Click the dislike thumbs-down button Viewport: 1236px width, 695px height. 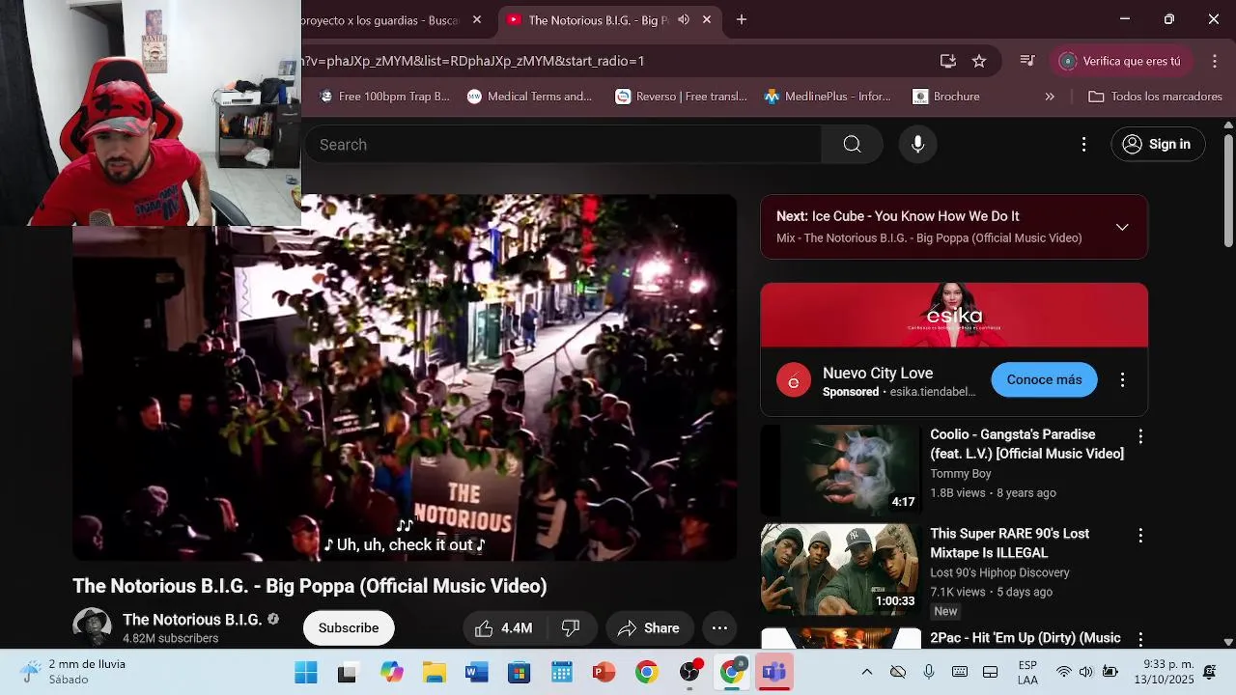tap(571, 628)
